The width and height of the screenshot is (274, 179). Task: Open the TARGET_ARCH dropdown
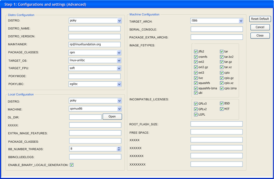point(241,21)
